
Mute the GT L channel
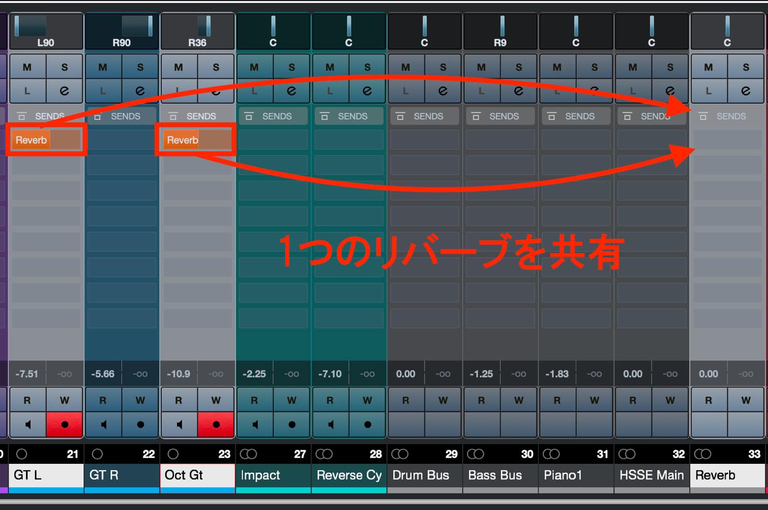pyautogui.click(x=28, y=67)
